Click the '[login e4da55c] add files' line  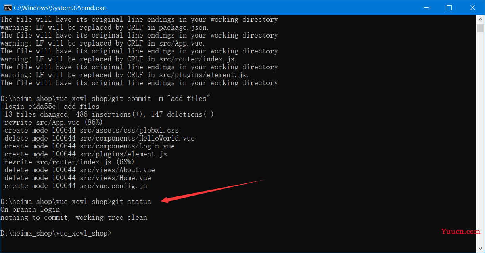tap(50, 107)
